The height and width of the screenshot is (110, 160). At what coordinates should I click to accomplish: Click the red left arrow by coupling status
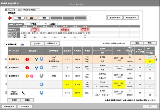pyautogui.click(x=10, y=18)
